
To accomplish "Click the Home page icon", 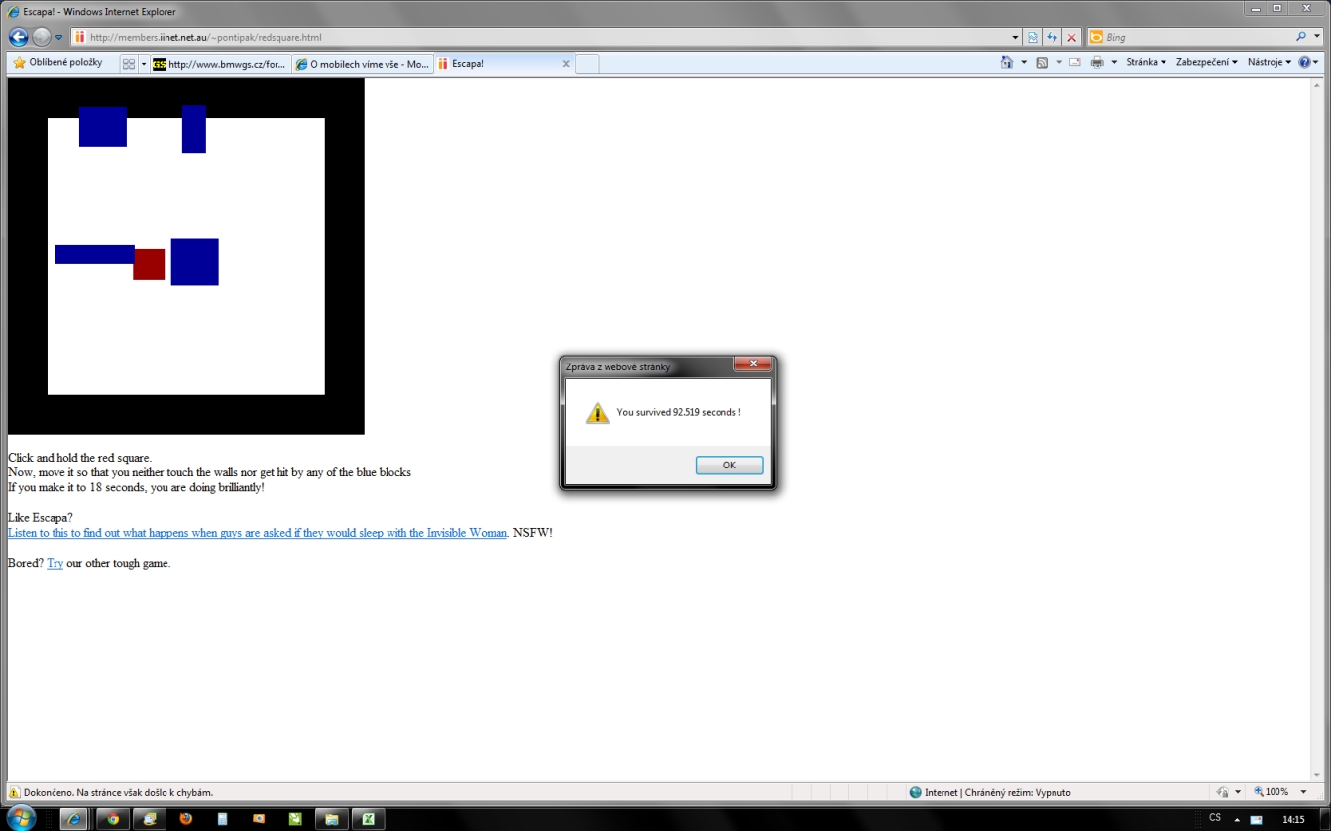I will (1007, 62).
